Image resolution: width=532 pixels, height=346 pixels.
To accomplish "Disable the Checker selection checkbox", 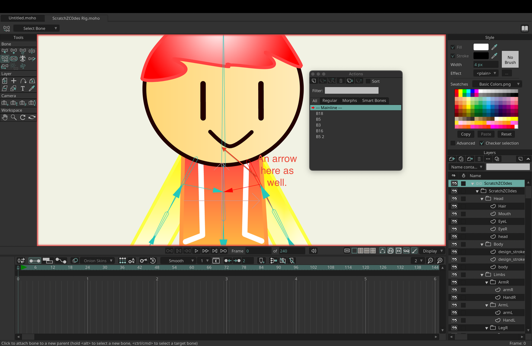I will (482, 143).
